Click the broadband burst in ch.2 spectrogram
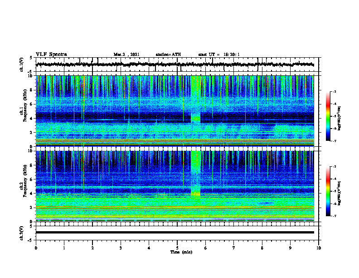The height and width of the screenshot is (278, 359). pos(195,174)
